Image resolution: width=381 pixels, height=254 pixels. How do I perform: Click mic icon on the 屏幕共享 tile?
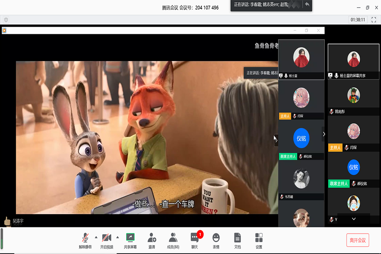[x=336, y=76]
